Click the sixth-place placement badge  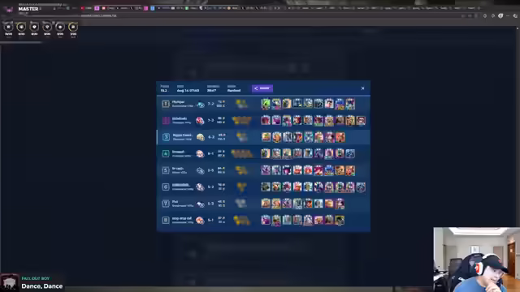(166, 187)
